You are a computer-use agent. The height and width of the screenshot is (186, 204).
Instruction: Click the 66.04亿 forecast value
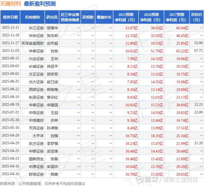tap(182, 28)
